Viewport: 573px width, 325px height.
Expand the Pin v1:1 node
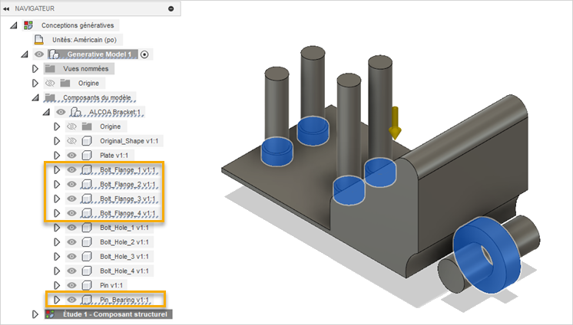(x=57, y=285)
